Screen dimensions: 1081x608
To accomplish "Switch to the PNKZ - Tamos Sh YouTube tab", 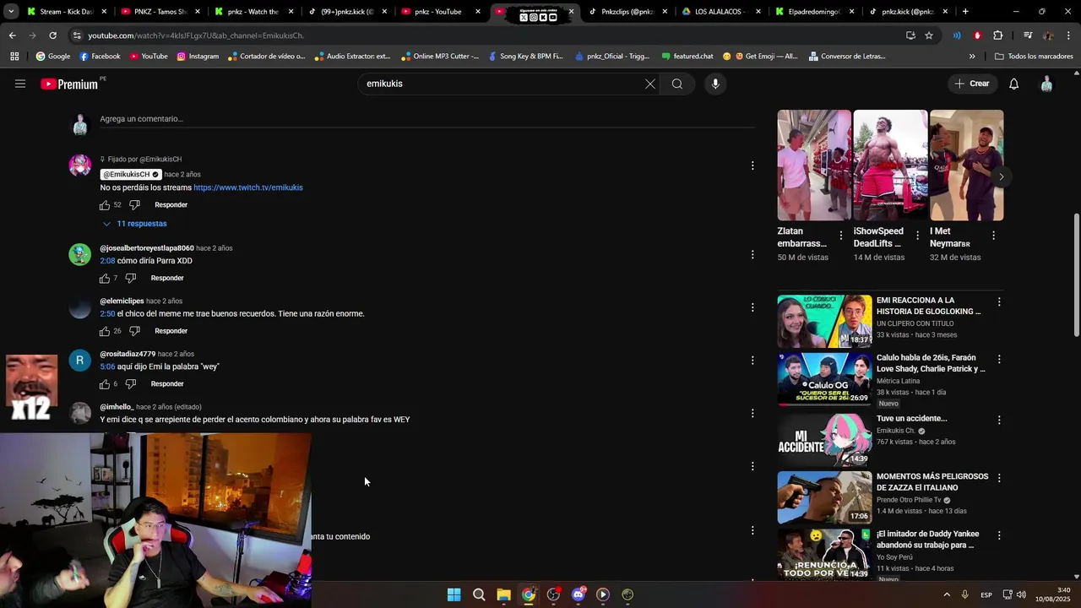I will tap(160, 12).
